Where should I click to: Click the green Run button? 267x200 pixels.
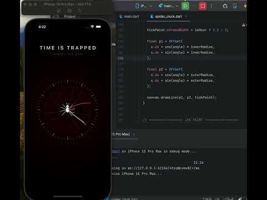185,6
